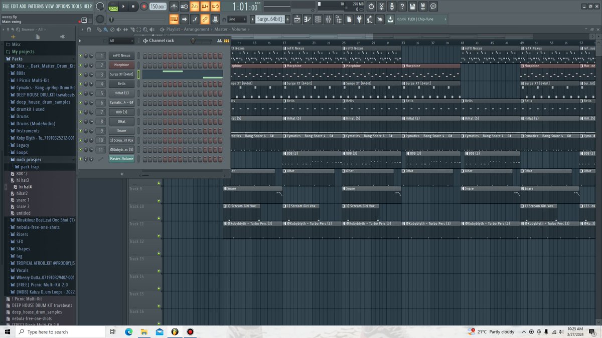Mute the HiHat (5) channel LED
Viewport: 602px width, 338px height.
tap(80, 93)
